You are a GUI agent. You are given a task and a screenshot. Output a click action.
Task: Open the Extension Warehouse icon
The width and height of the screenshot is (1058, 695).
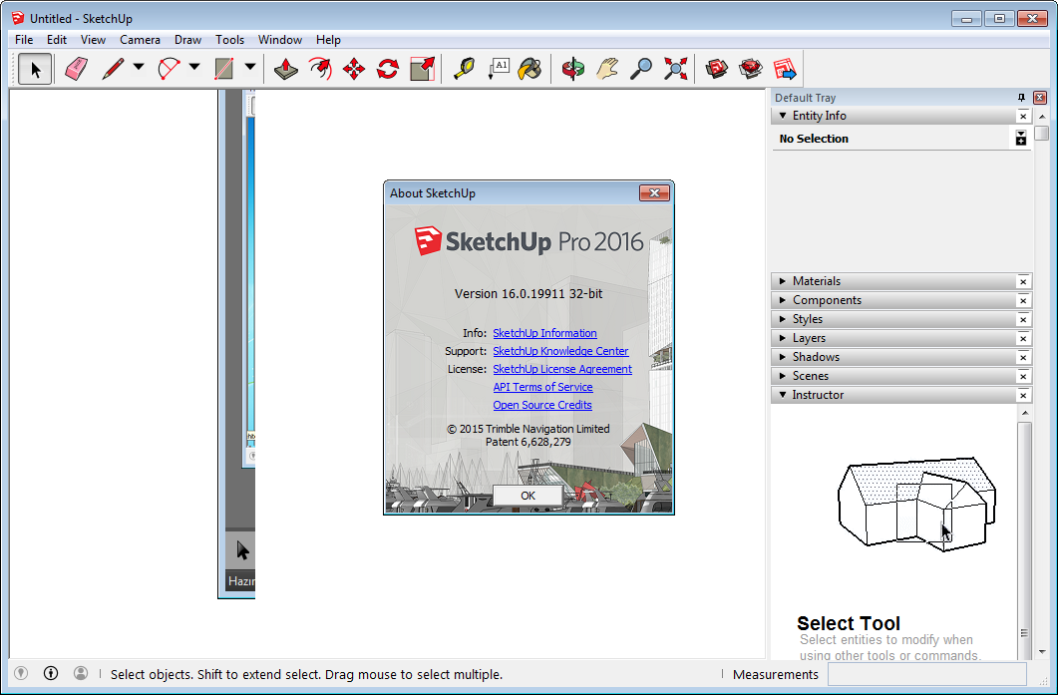(750, 69)
